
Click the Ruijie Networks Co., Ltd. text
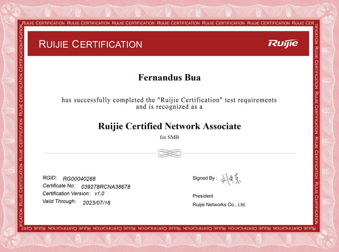pos(219,205)
